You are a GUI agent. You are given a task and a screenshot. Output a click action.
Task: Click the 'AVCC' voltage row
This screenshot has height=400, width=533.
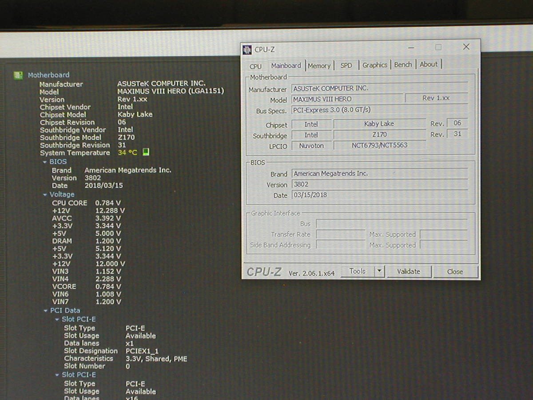click(x=86, y=218)
